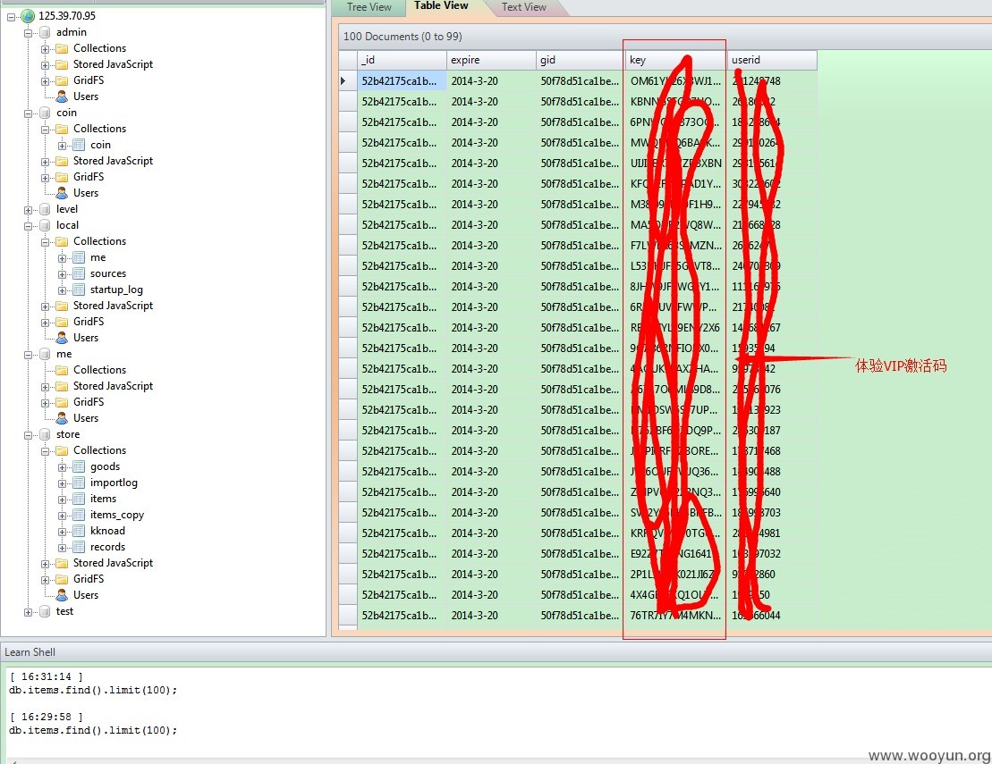Click the goods collection table icon
This screenshot has width=992, height=764.
pyautogui.click(x=79, y=466)
